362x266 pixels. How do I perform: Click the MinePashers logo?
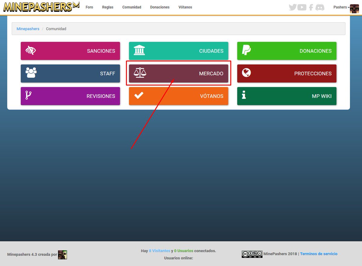pyautogui.click(x=41, y=7)
